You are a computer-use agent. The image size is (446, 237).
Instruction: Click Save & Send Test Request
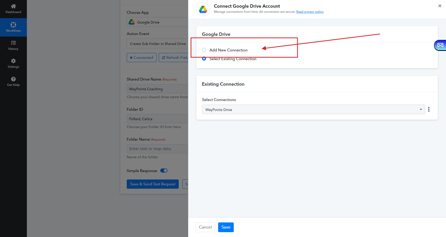click(x=153, y=184)
